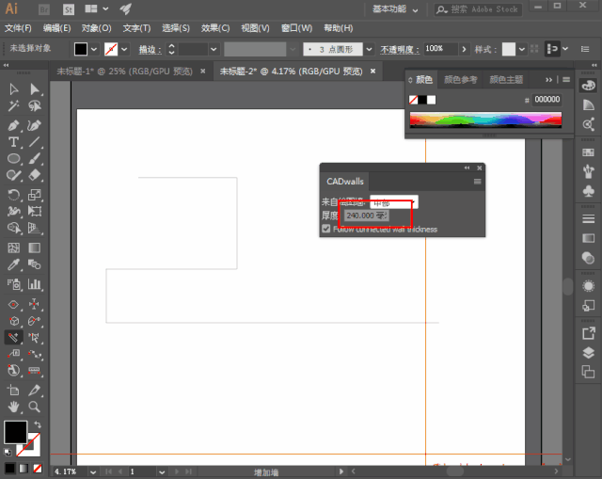The image size is (602, 479).
Task: Open the 样式 style dropdown
Action: click(521, 49)
